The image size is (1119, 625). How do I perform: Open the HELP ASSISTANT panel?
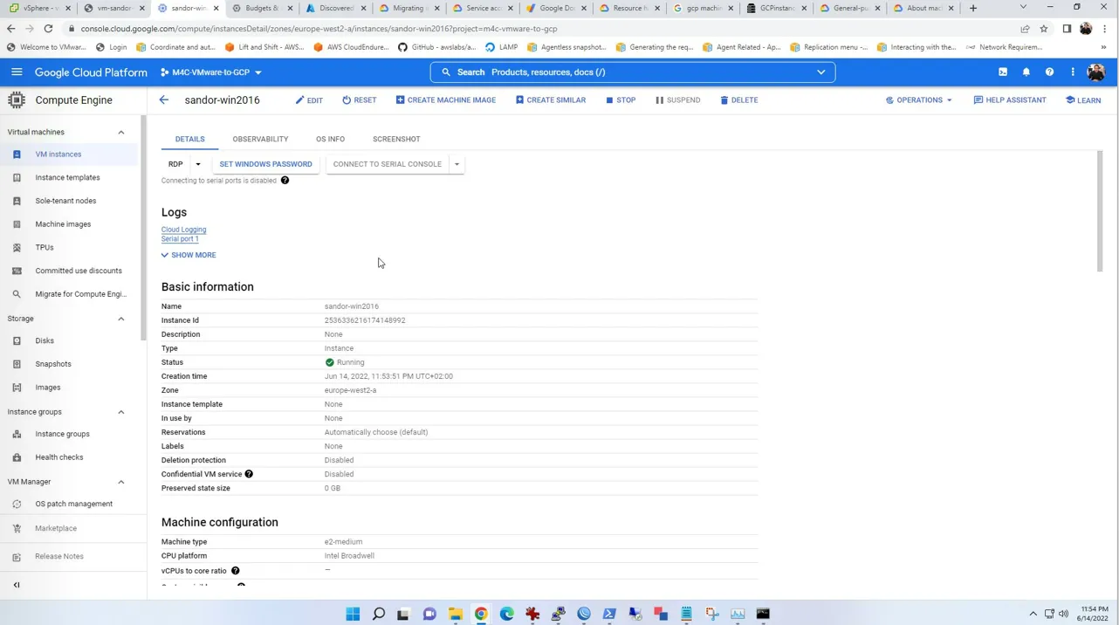pos(1010,100)
